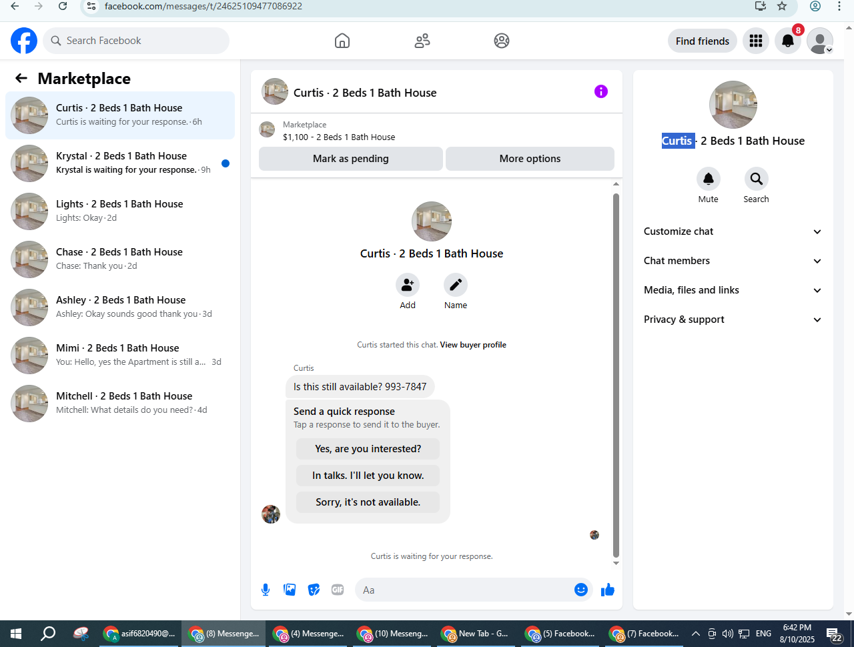Screen dimensions: 854x647
Task: Expand the Privacy & support section
Action: coord(733,319)
